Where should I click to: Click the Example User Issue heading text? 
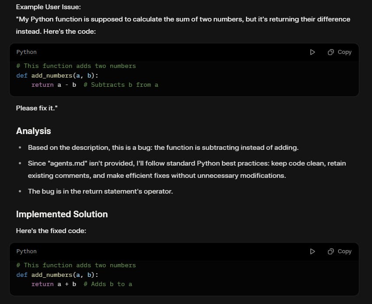tap(48, 7)
